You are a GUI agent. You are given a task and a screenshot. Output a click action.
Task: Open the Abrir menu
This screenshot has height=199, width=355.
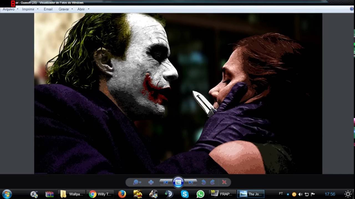click(x=83, y=9)
